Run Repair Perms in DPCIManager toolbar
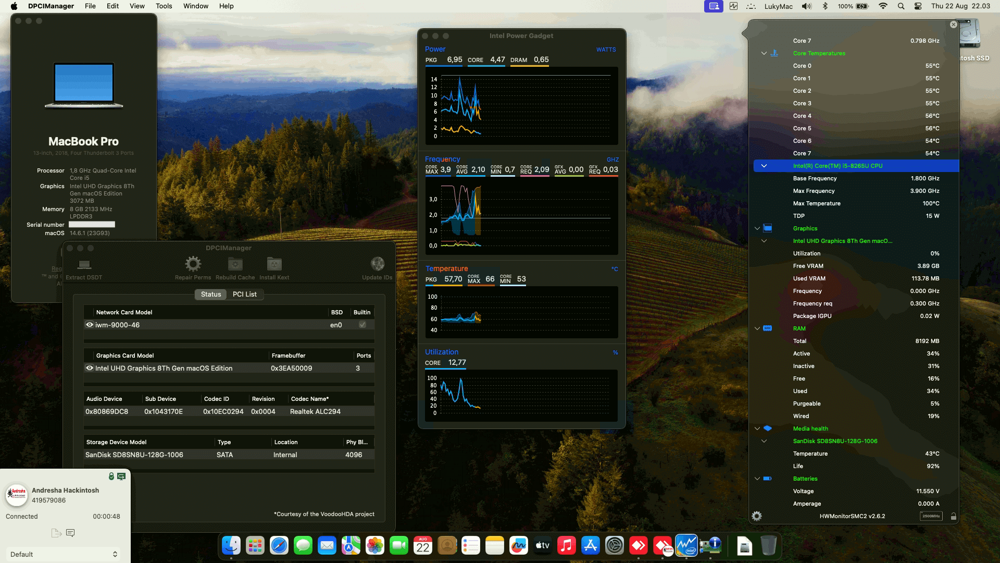 (x=193, y=264)
